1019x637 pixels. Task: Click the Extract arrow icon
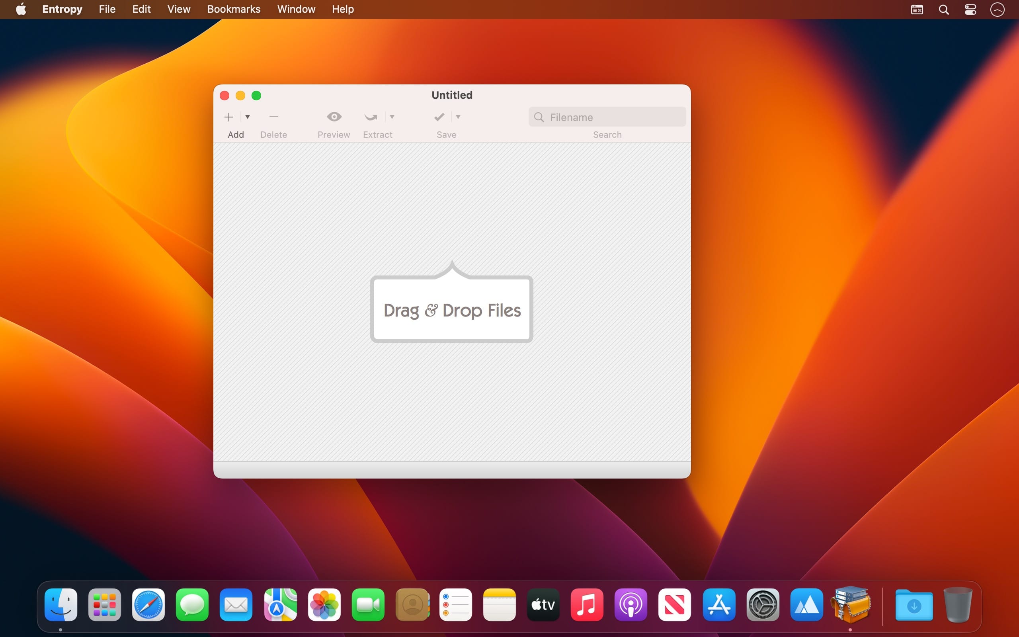click(371, 117)
